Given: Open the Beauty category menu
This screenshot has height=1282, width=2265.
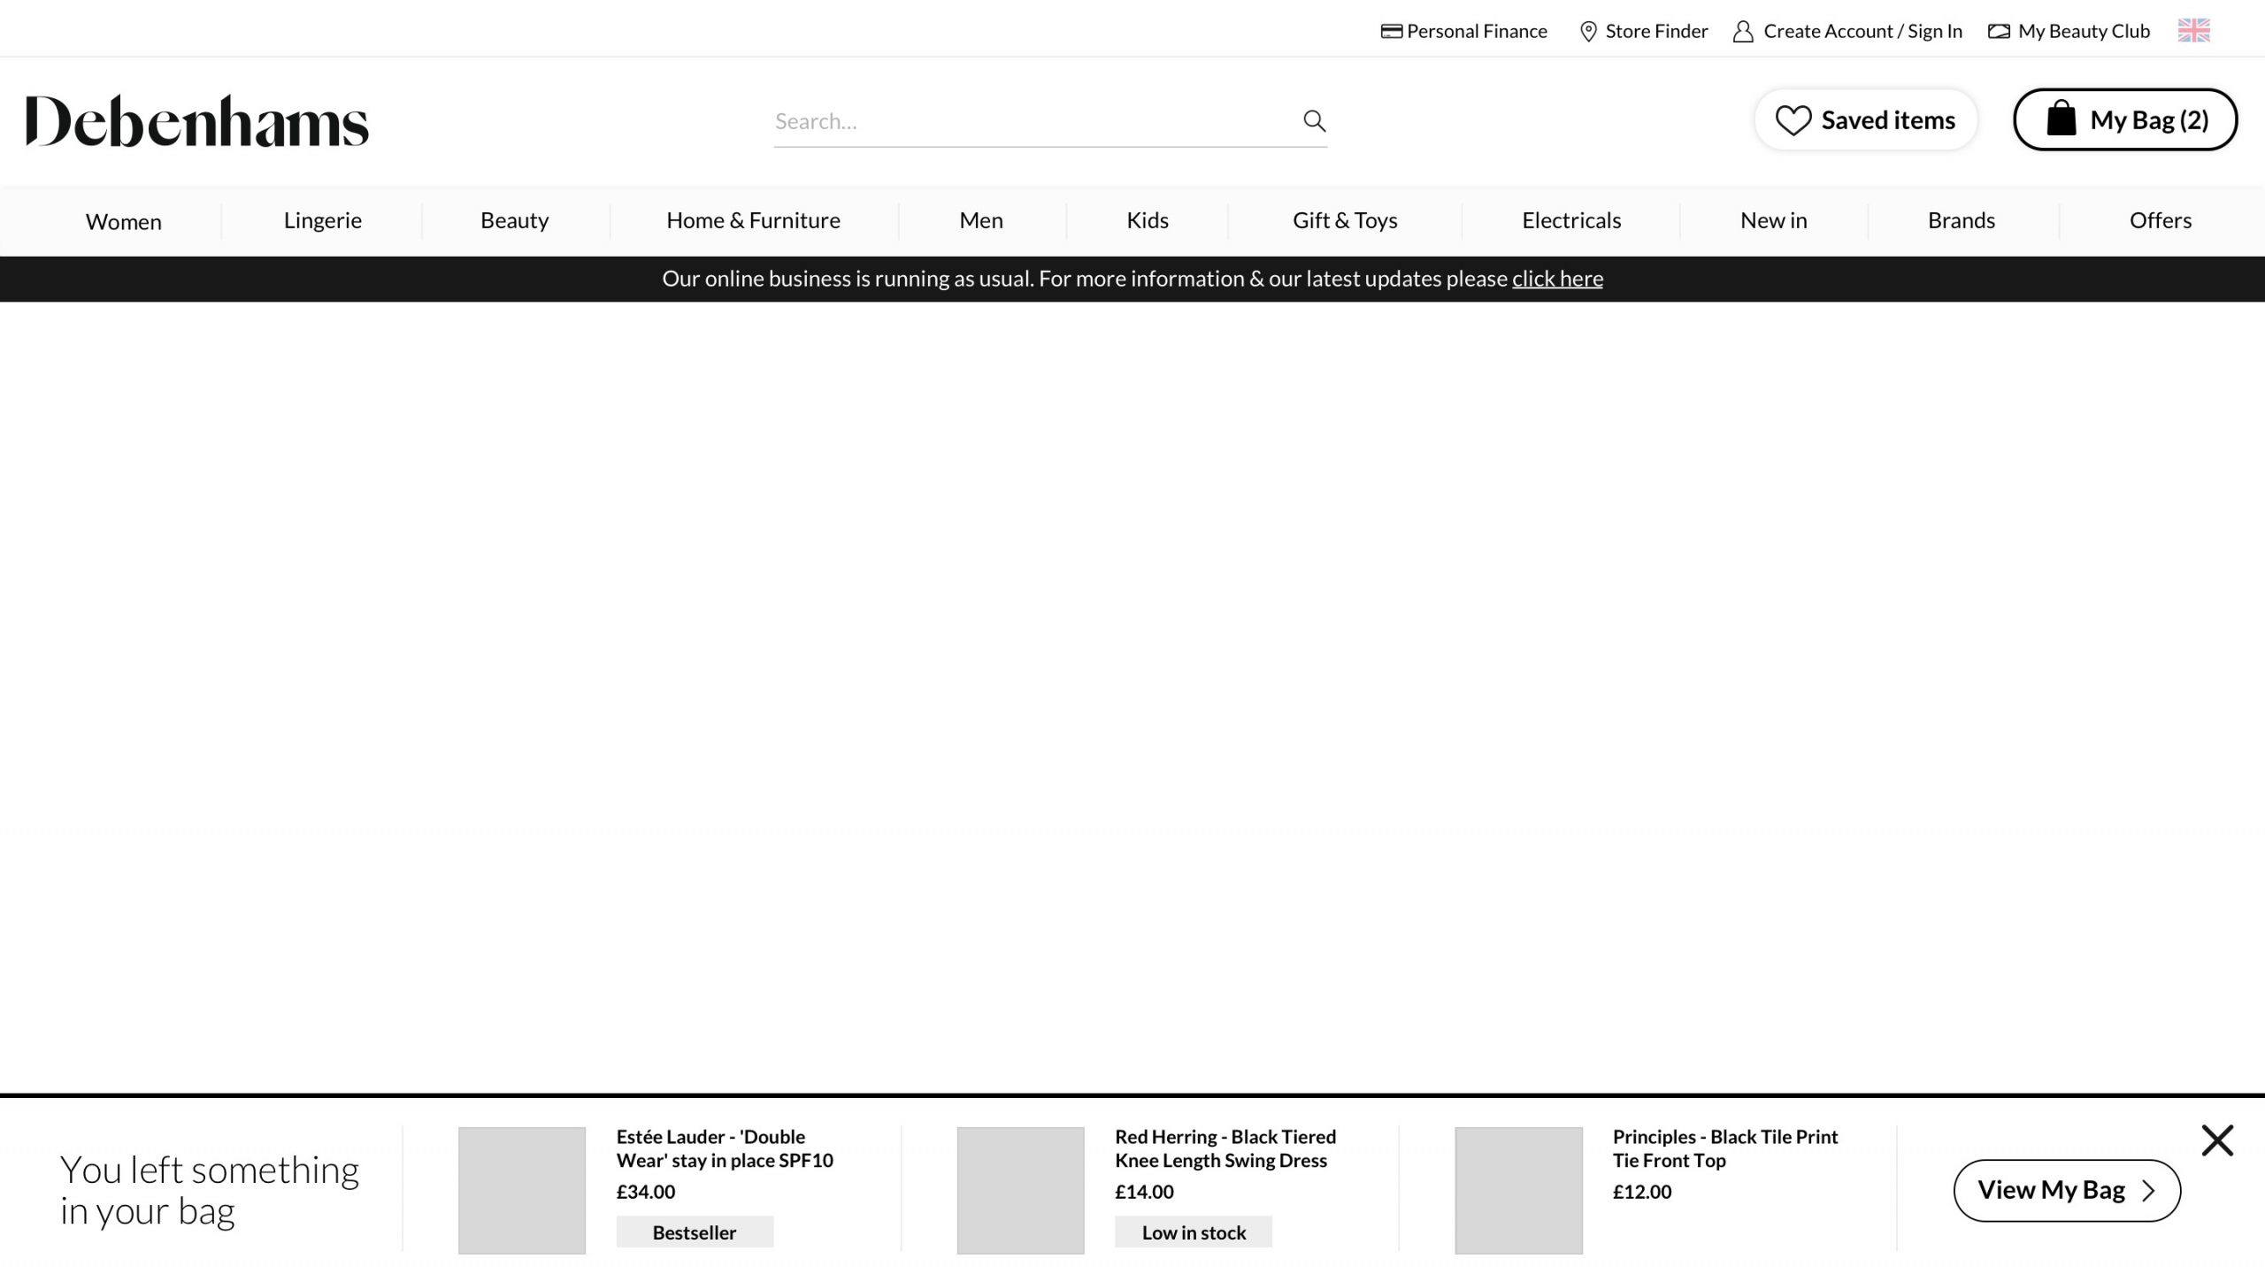Looking at the screenshot, I should pyautogui.click(x=514, y=220).
